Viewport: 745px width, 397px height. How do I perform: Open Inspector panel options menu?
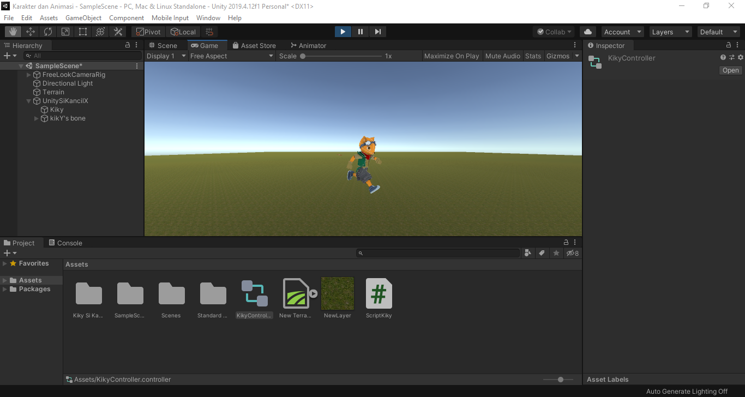(x=737, y=45)
